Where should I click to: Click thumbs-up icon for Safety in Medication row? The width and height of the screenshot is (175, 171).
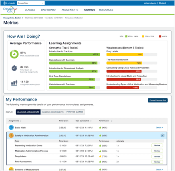pos(100,136)
